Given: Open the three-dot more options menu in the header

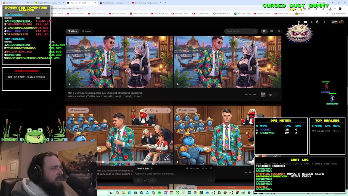Looking at the screenshot, I should pyautogui.click(x=324, y=22).
